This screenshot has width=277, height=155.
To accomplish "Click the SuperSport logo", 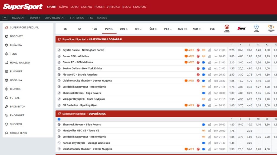I will click(x=23, y=7).
